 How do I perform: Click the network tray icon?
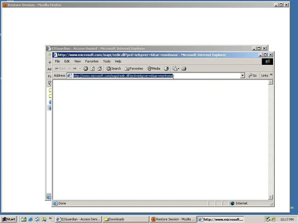coord(268,219)
